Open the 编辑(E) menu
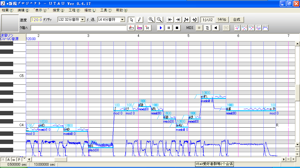Screen dimensions: 300x168 (x=23, y=10)
